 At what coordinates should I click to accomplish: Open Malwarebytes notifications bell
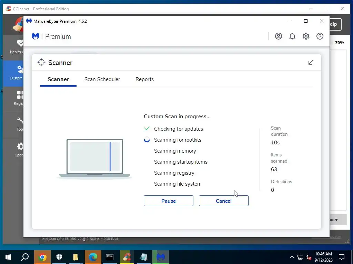(x=292, y=36)
